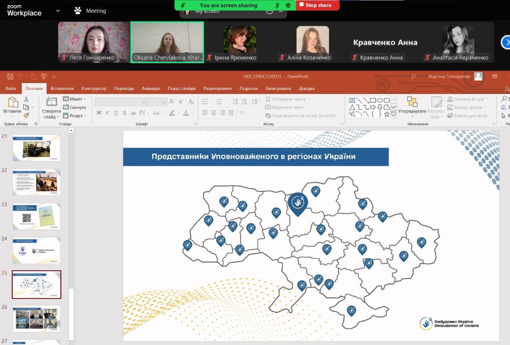Click the Cut scissors icon
This screenshot has height=345, width=510.
pyautogui.click(x=26, y=99)
